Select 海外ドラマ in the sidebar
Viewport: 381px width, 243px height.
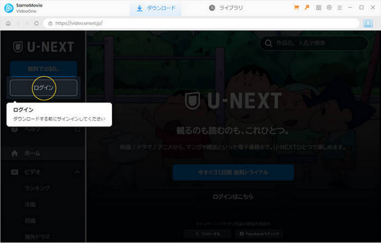tap(37, 236)
